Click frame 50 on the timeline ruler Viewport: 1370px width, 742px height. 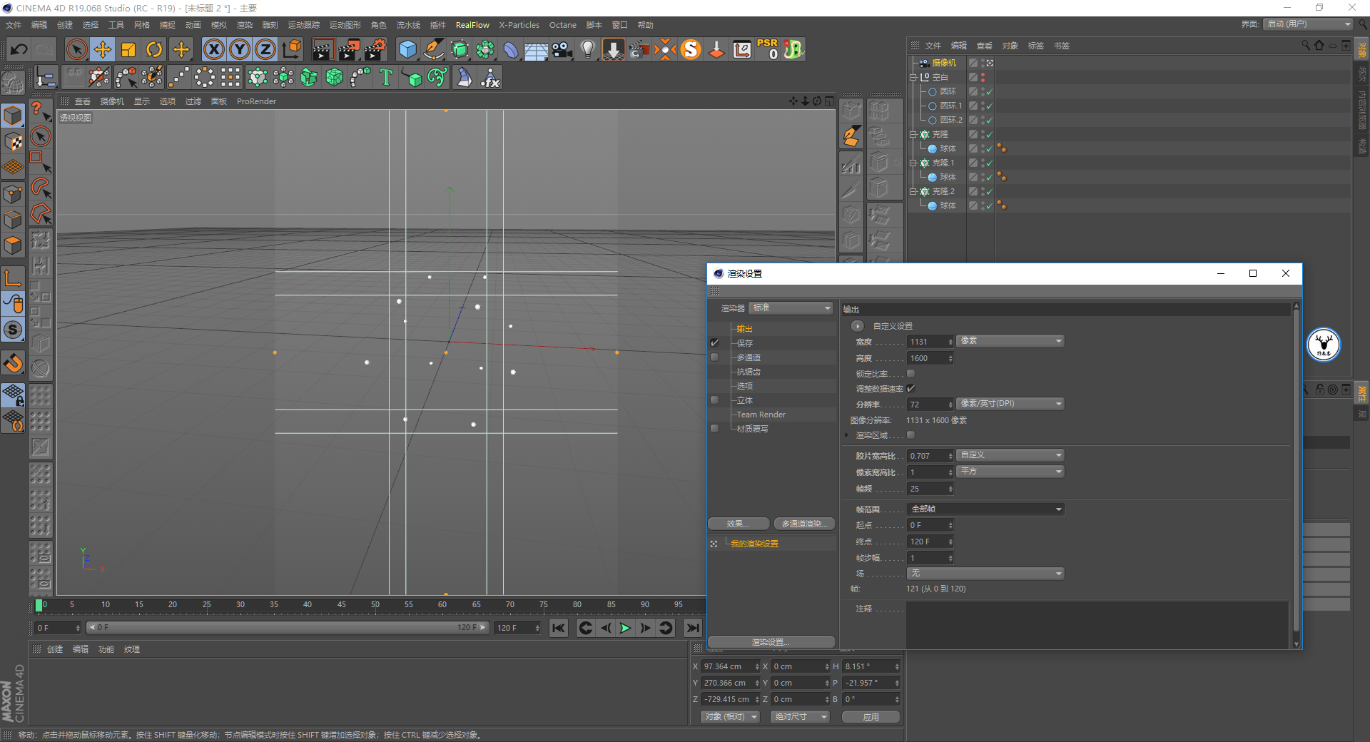click(375, 605)
